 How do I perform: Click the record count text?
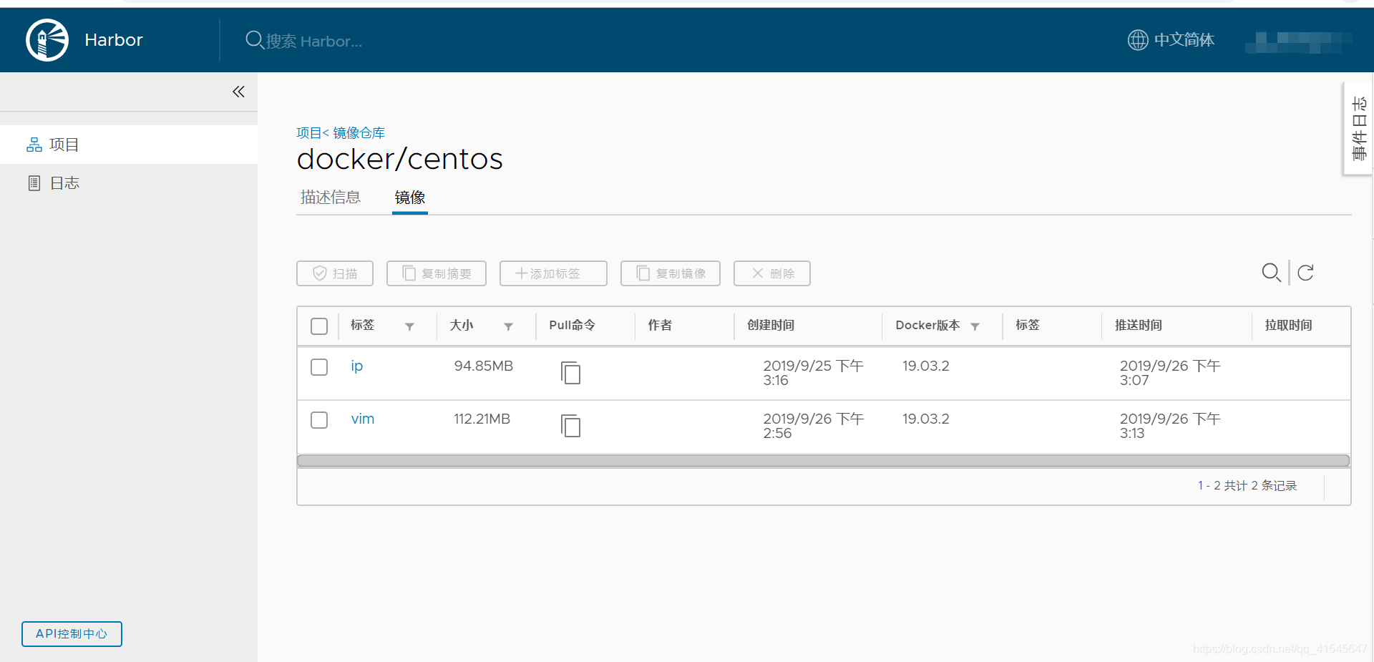coord(1247,486)
